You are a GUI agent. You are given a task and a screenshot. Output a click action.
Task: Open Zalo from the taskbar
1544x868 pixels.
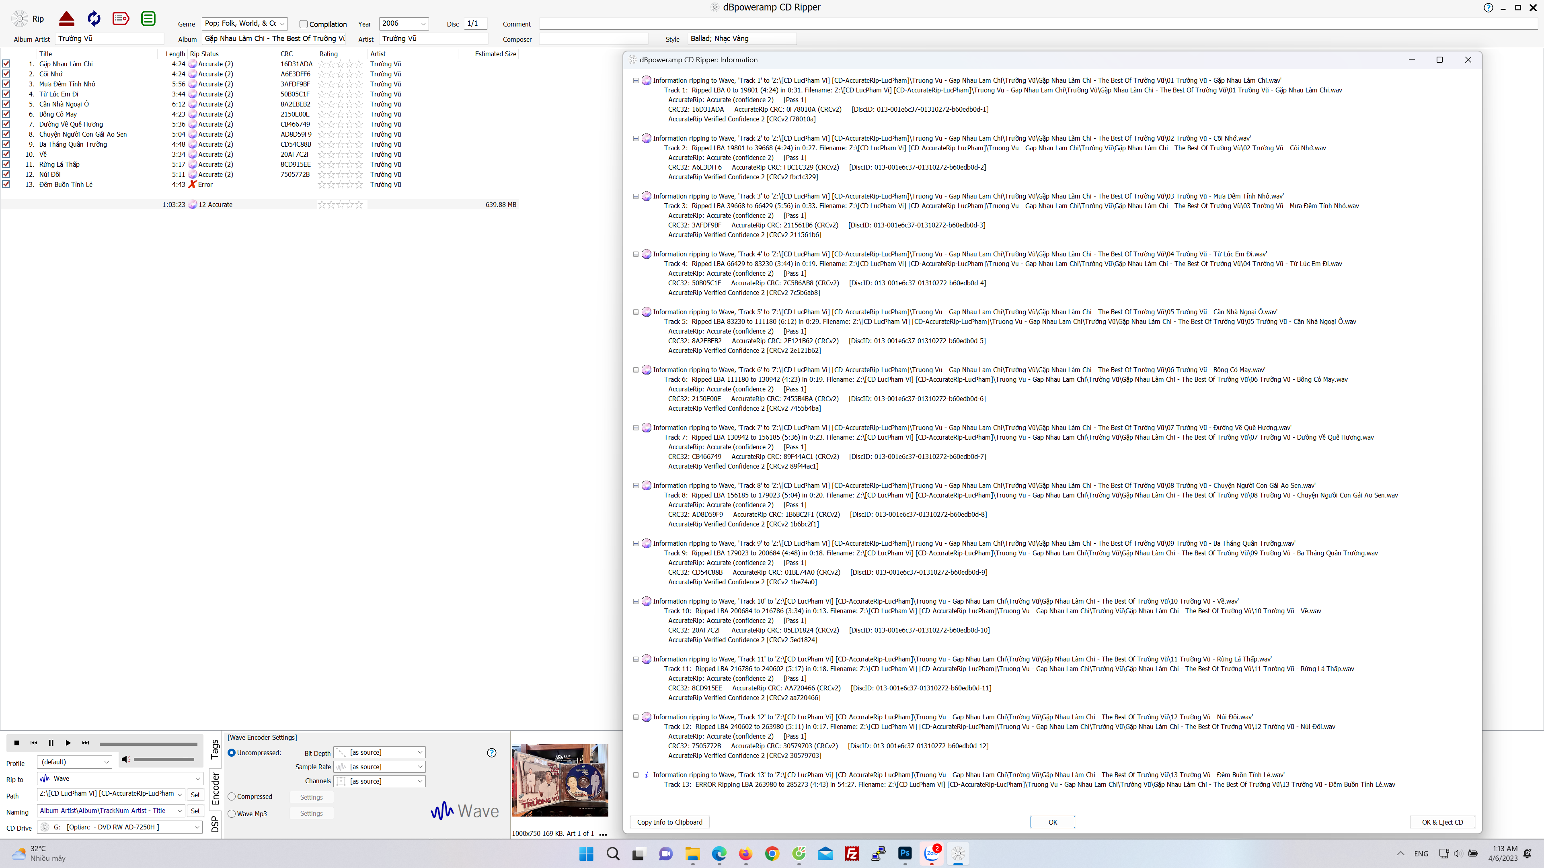tap(932, 854)
